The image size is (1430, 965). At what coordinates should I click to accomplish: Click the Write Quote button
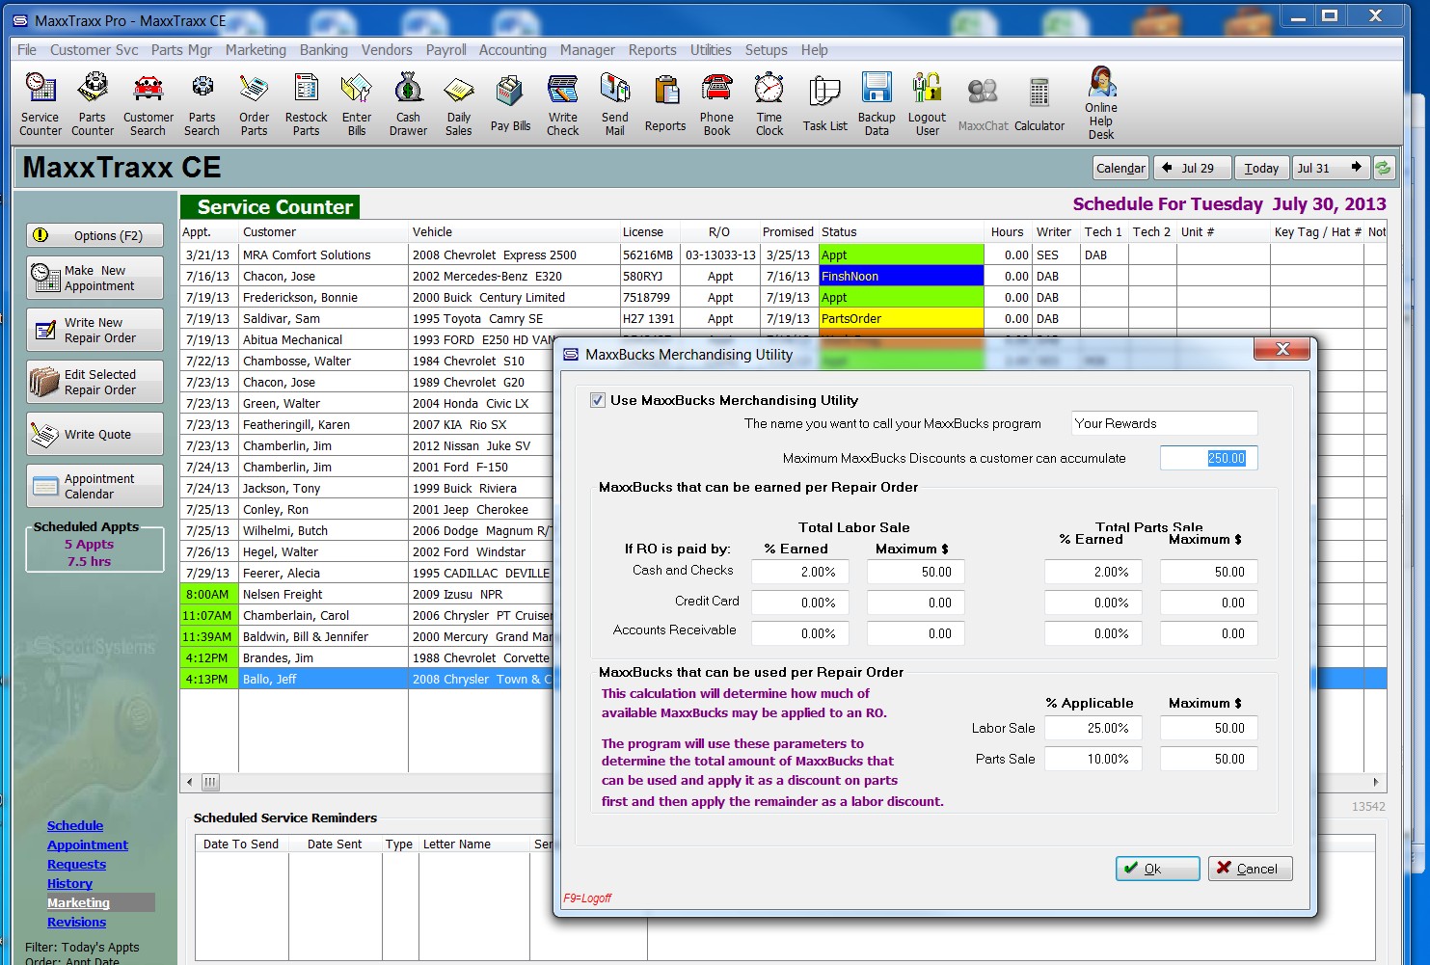tap(94, 435)
